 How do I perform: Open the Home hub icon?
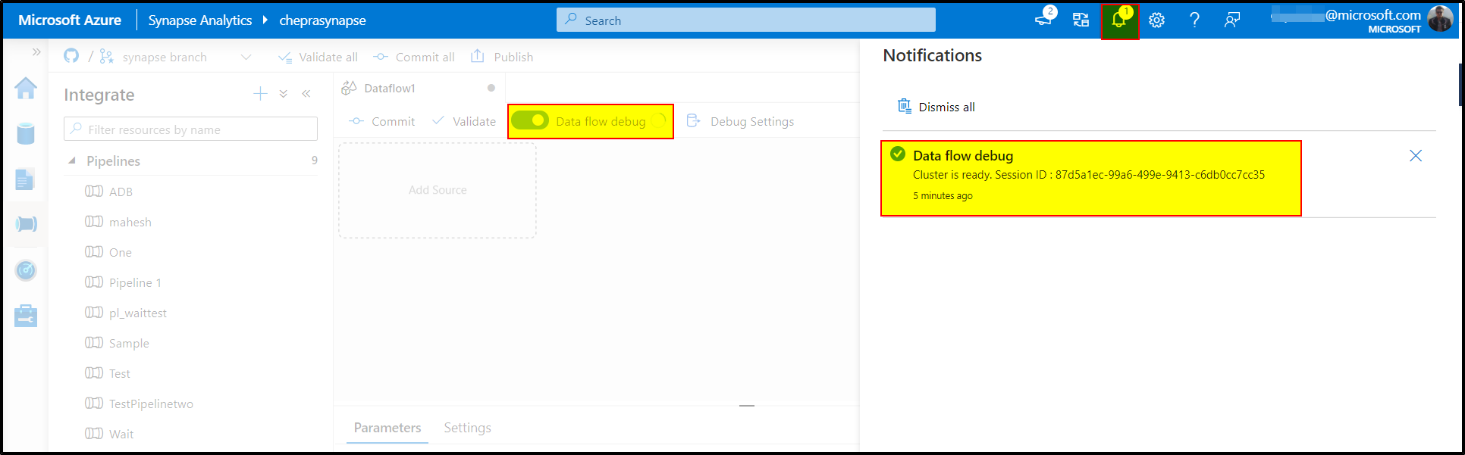click(26, 89)
